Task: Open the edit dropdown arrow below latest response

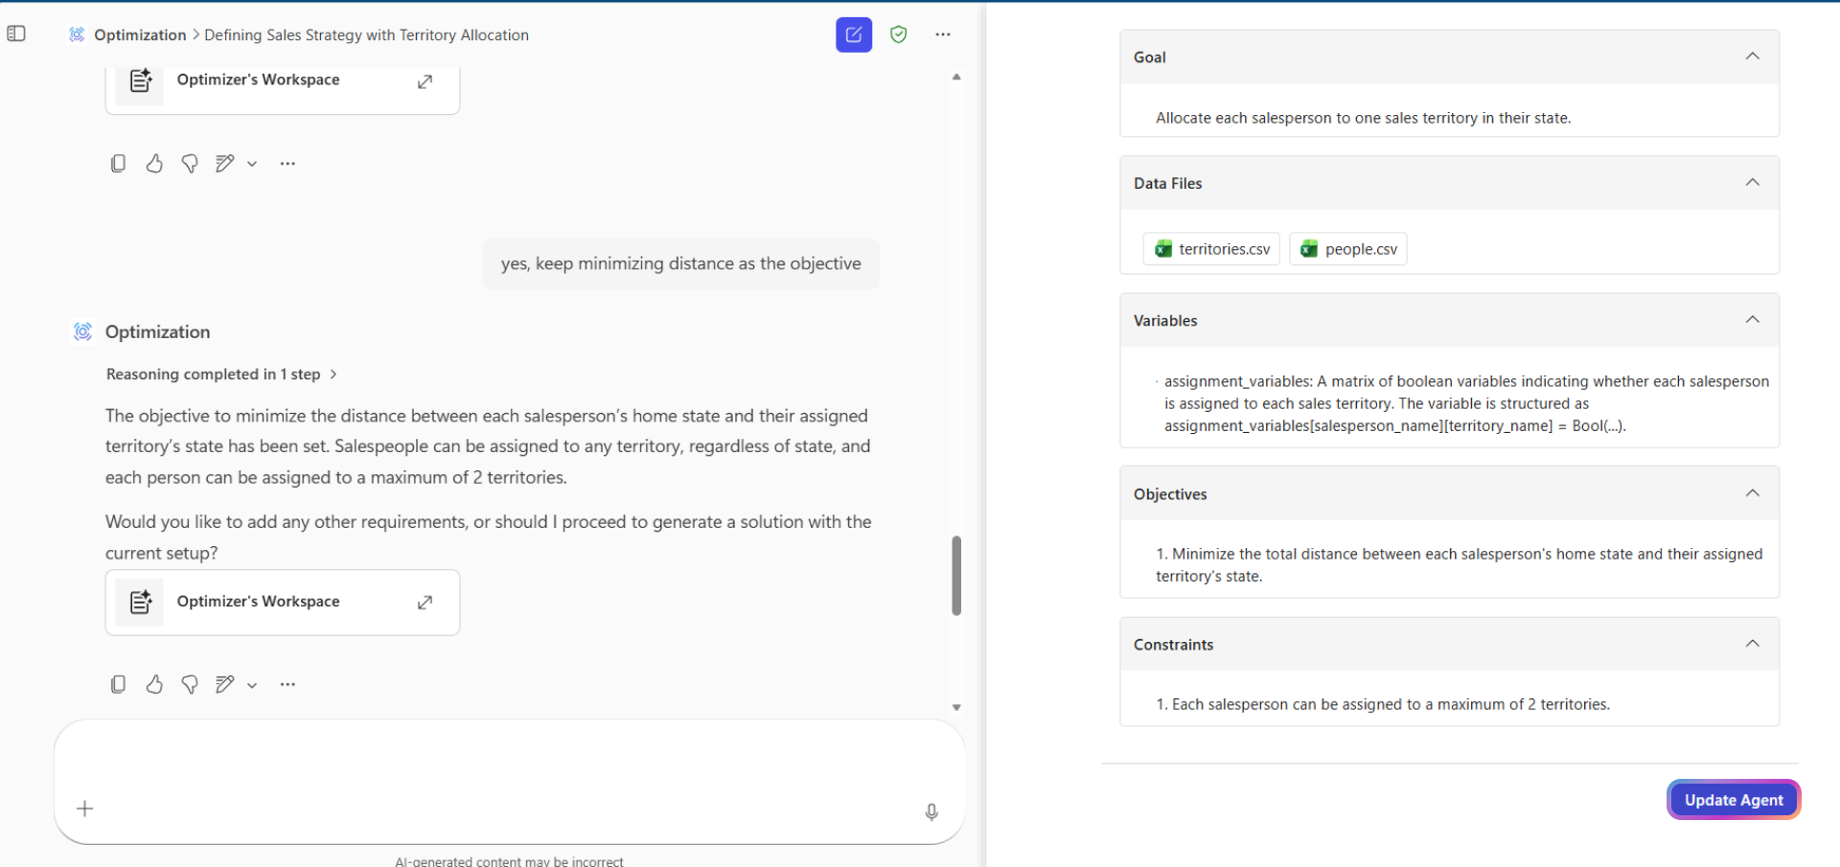Action: tap(252, 685)
